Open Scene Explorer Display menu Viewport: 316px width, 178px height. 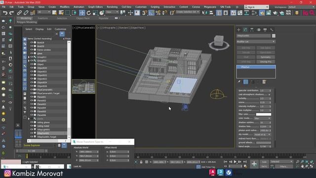(x=39, y=29)
